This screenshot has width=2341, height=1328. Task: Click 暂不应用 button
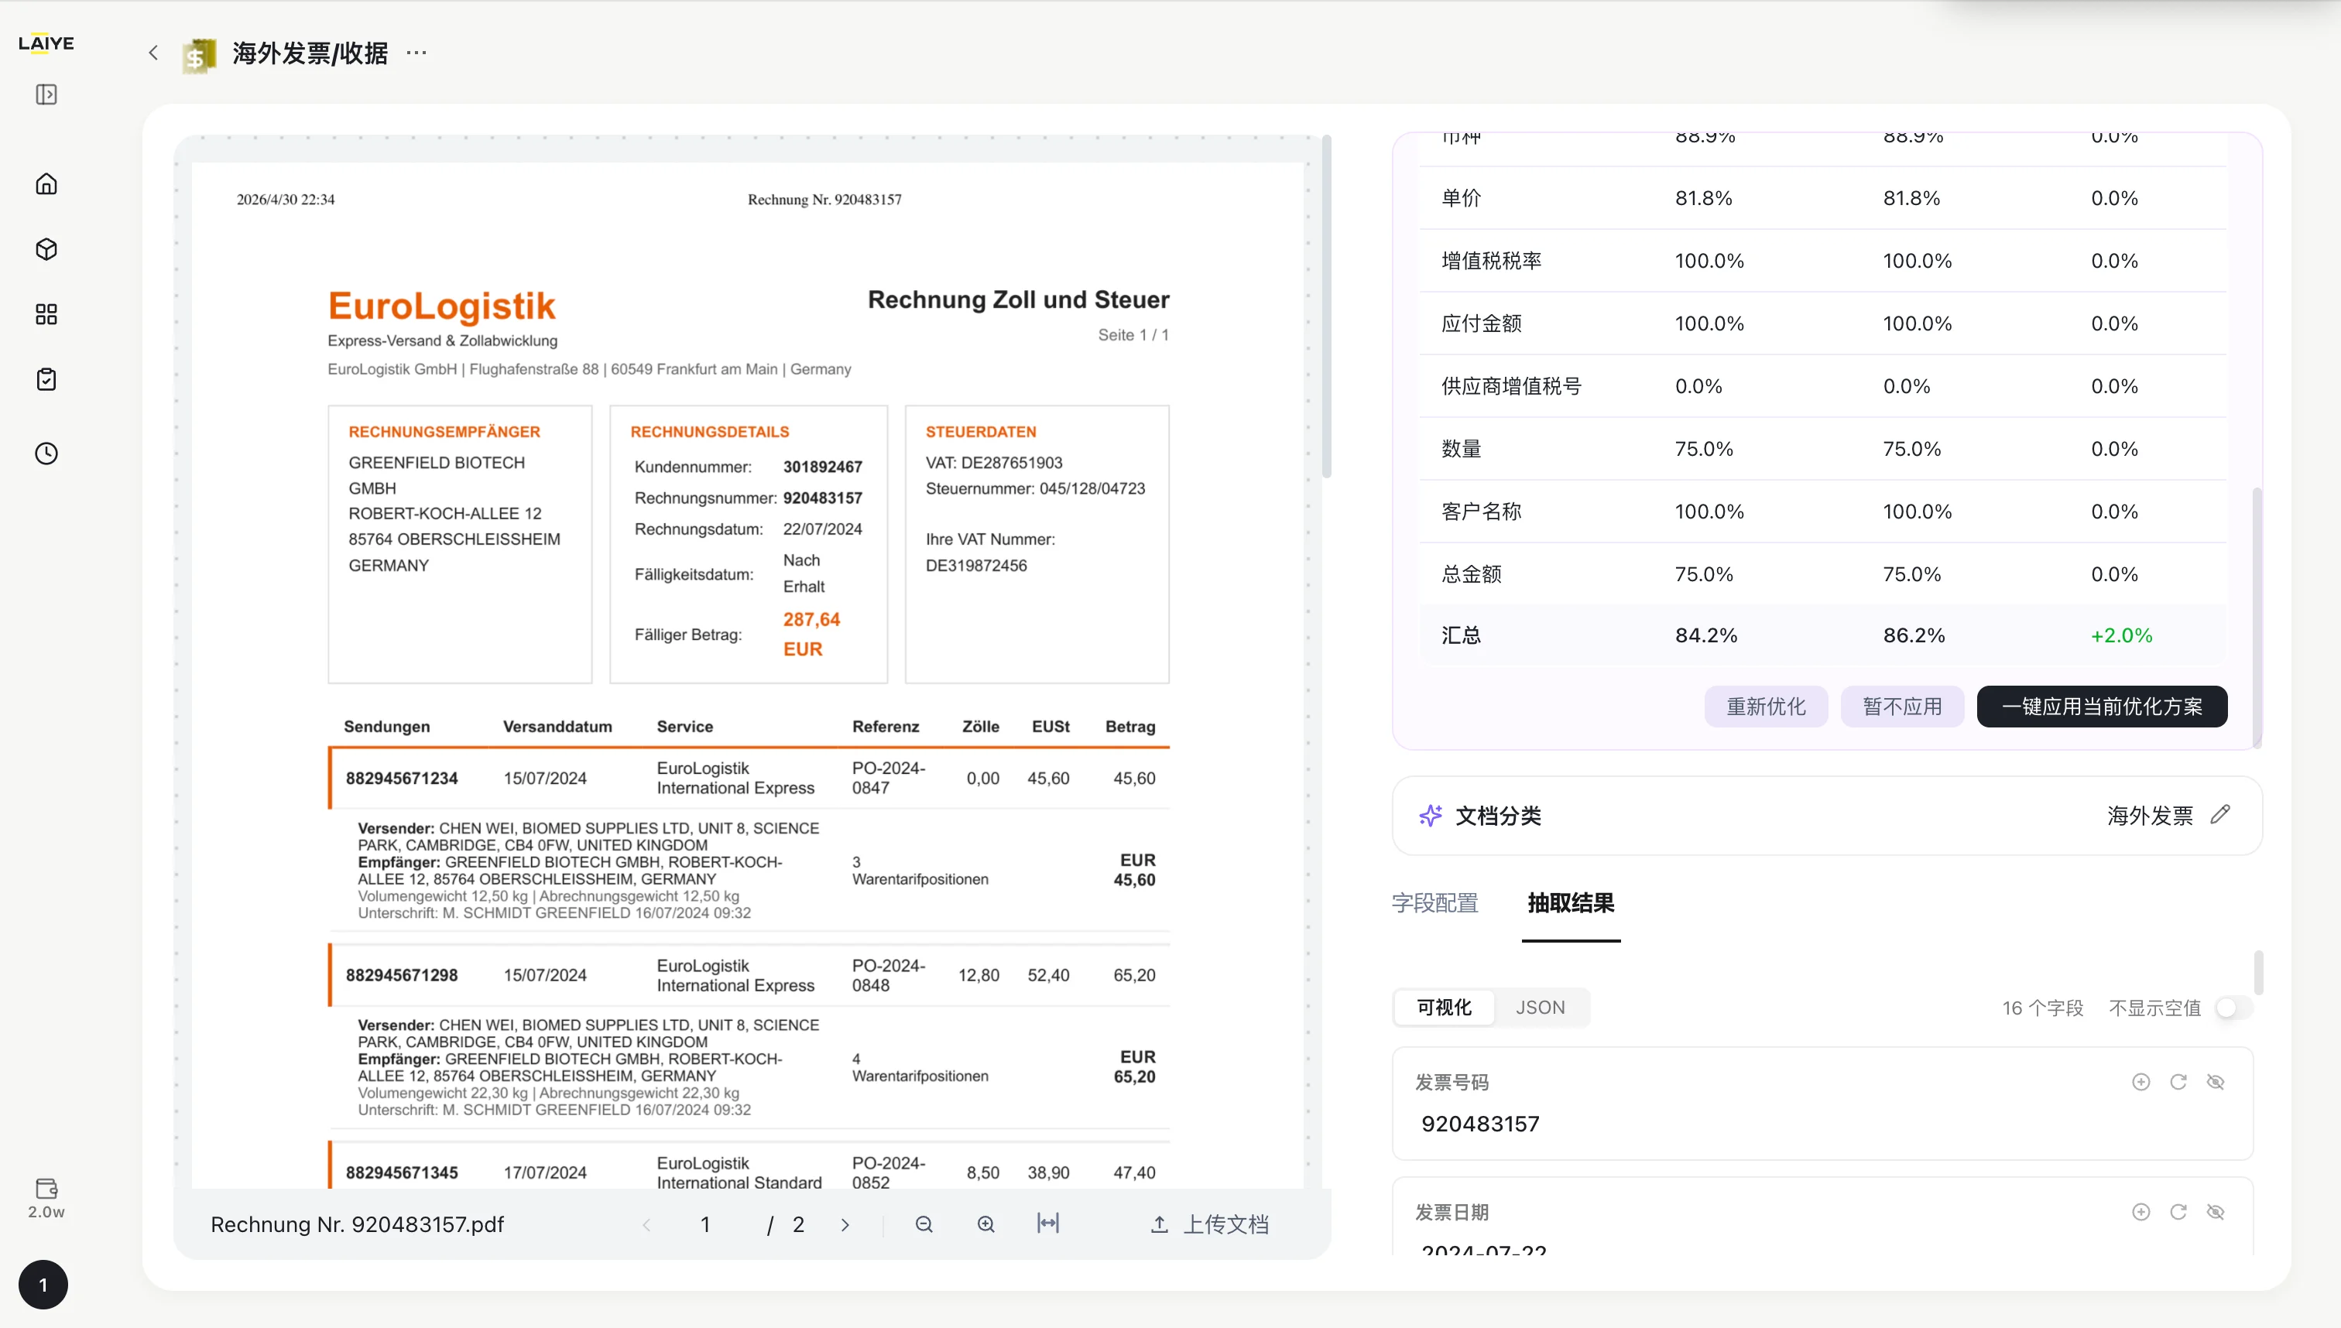click(x=1902, y=707)
